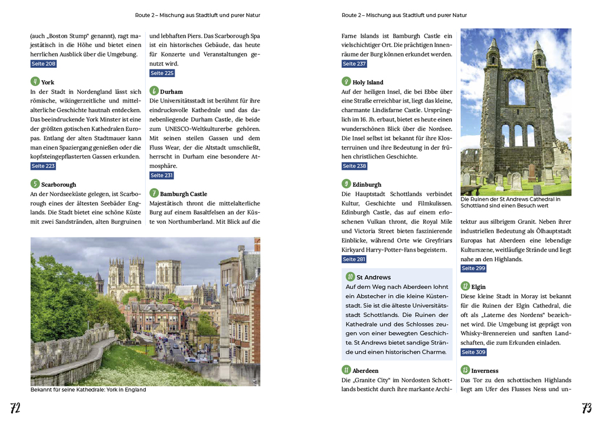The height and width of the screenshot is (426, 602).
Task: Click the numbered icon 7 for Bamburgh Castle
Action: 154,193
